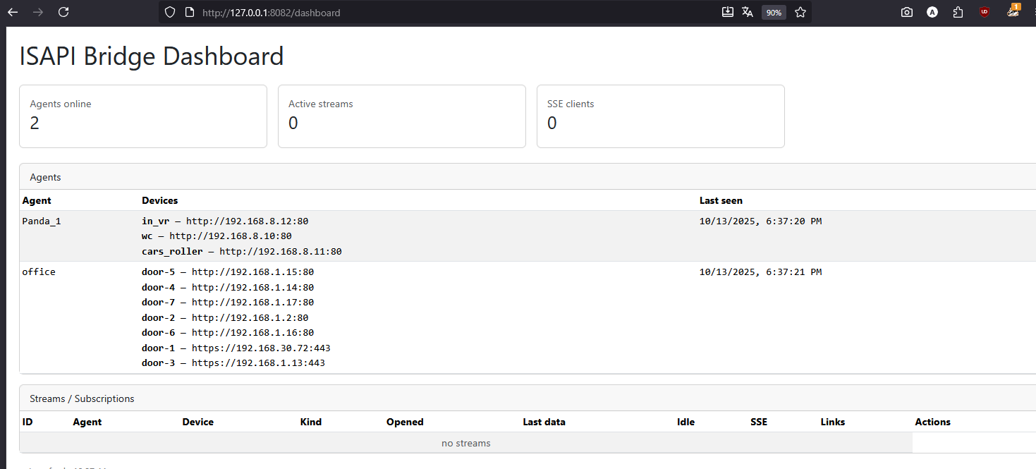Image resolution: width=1036 pixels, height=469 pixels.
Task: Take a screenshot with the camera icon
Action: pyautogui.click(x=907, y=12)
